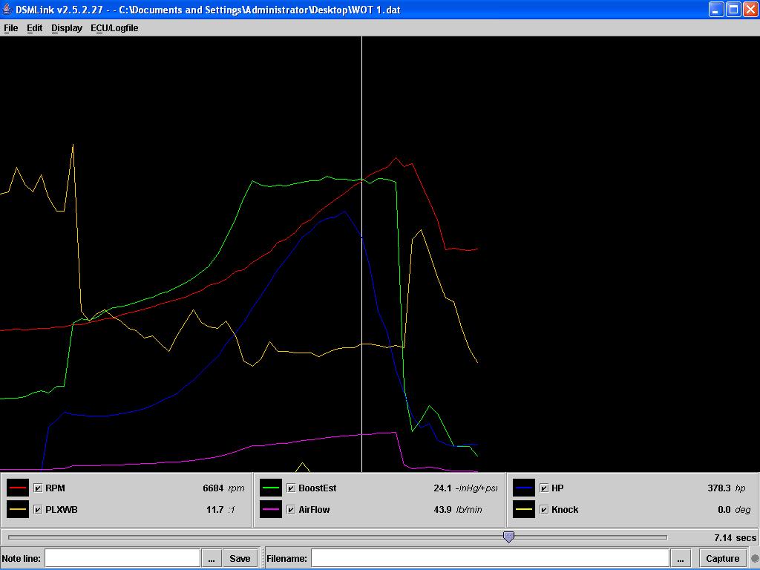Click the Save note button
This screenshot has width=760, height=570.
coord(240,558)
